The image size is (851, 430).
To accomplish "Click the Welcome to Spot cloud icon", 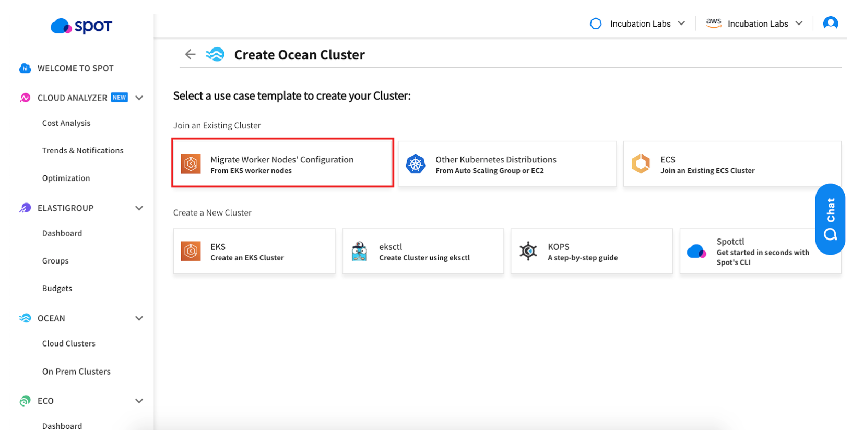I will tap(25, 68).
